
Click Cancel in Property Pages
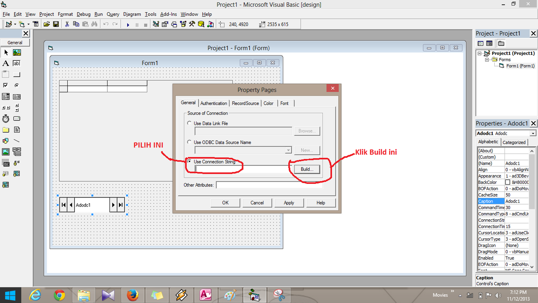coord(257,203)
